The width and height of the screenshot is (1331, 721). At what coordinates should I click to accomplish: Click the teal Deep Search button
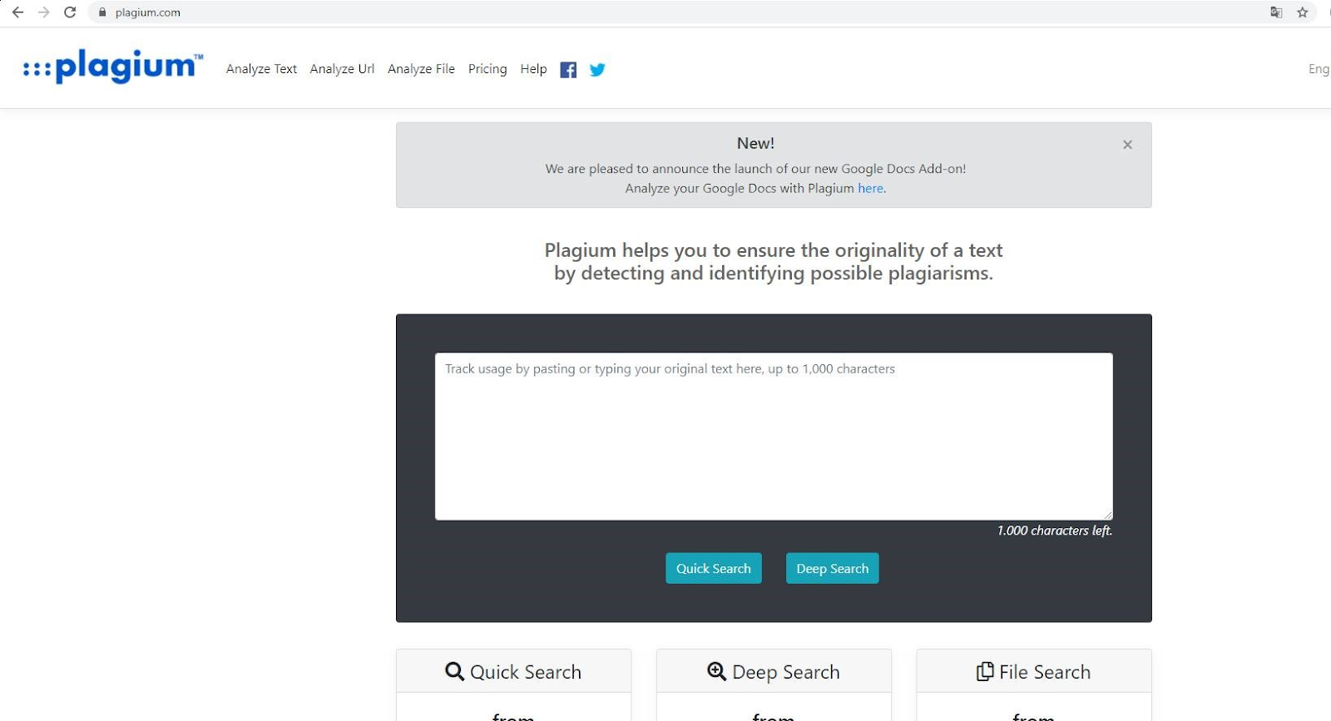pos(832,569)
